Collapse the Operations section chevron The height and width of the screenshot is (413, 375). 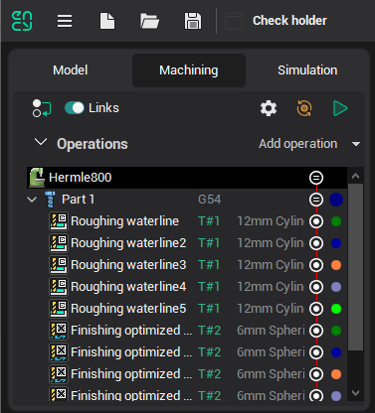click(x=41, y=142)
